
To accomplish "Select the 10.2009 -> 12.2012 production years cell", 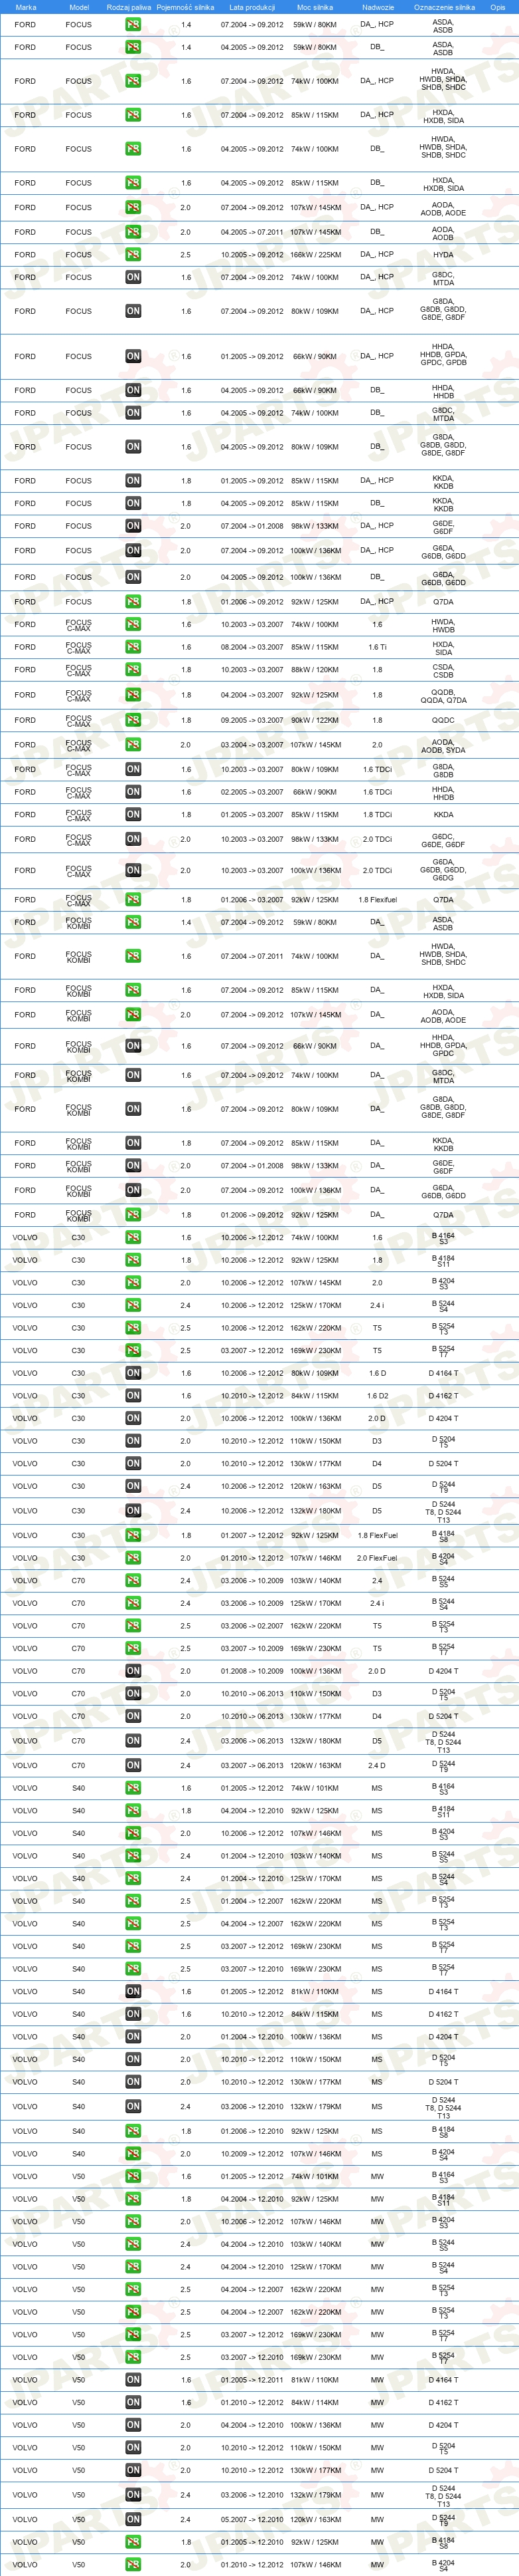I will pyautogui.click(x=252, y=2154).
